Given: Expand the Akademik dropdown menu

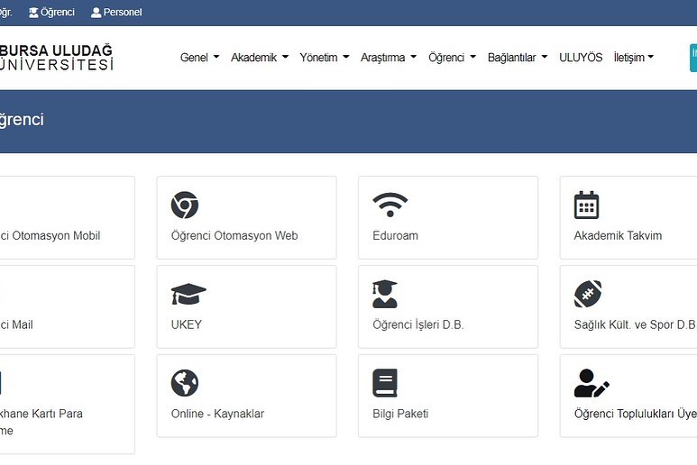Looking at the screenshot, I should coord(260,58).
